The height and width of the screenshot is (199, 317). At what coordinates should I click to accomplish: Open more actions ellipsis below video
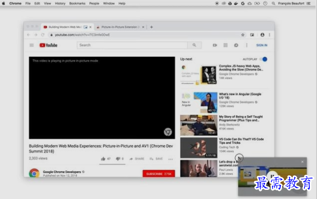coord(171,159)
